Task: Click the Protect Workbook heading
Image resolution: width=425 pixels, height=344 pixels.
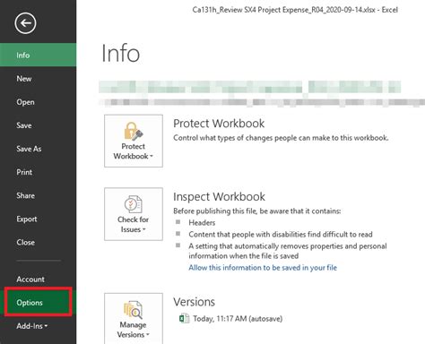Action: (219, 124)
